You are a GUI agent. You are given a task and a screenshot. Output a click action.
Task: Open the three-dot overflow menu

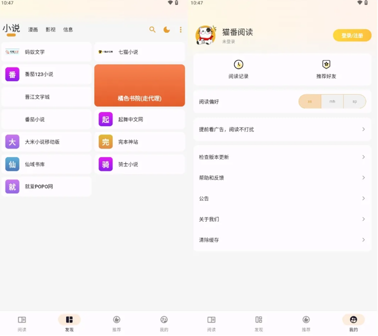(x=180, y=29)
